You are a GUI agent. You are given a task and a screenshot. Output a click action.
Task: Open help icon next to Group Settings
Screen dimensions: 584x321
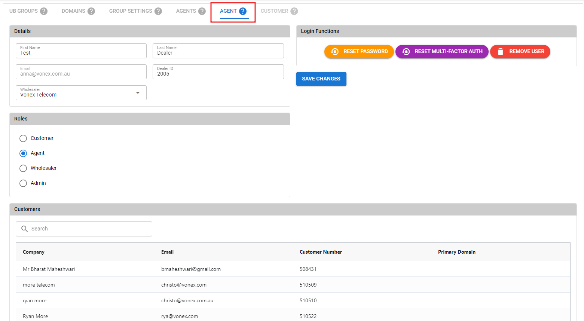(158, 11)
